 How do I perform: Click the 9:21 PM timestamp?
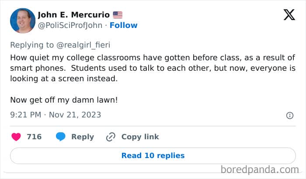(x=26, y=115)
